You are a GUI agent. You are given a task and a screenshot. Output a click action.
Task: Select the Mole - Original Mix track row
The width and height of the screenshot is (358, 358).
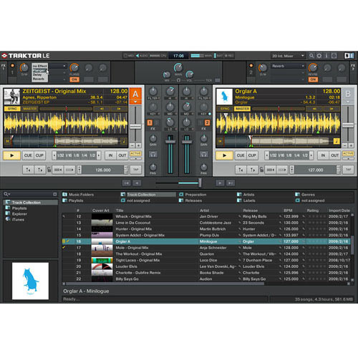point(206,248)
